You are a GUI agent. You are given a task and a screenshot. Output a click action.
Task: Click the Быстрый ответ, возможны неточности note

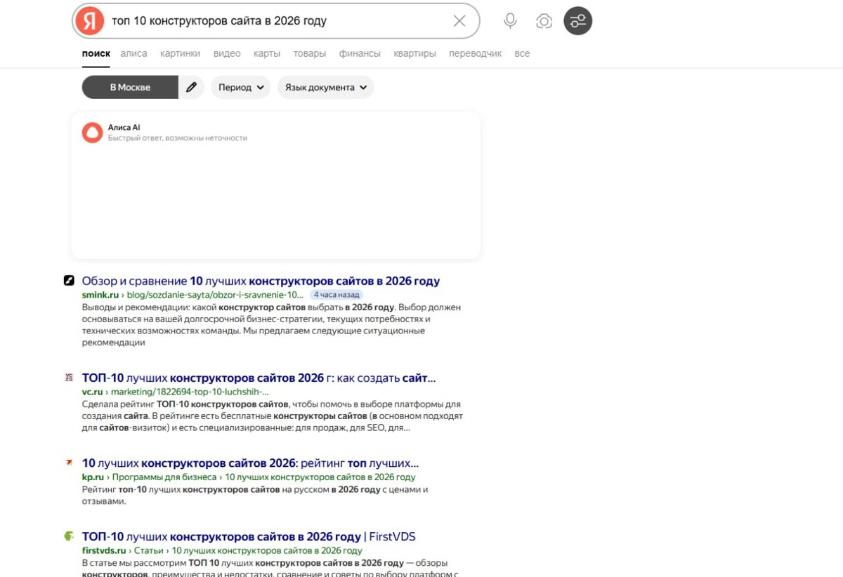click(178, 138)
